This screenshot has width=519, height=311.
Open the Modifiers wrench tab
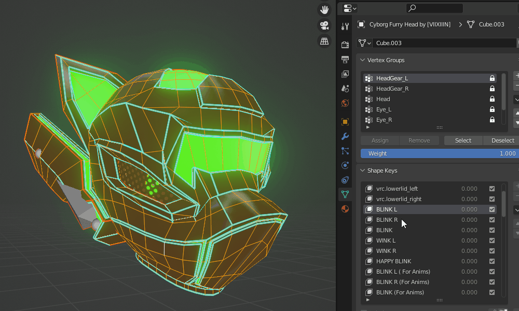click(x=345, y=136)
